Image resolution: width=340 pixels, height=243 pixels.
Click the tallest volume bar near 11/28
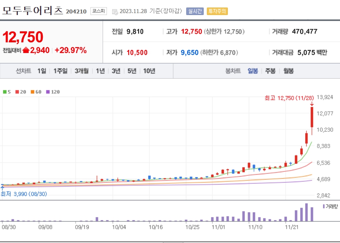306,212
